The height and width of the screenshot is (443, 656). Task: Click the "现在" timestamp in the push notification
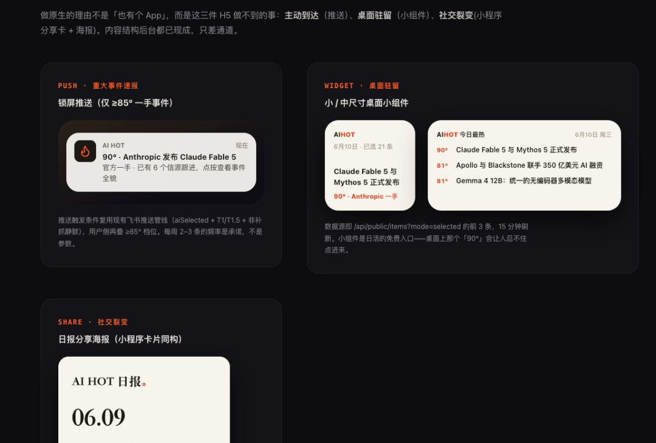[242, 145]
